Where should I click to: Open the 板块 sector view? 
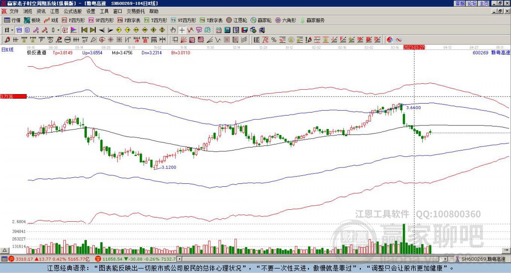point(32,20)
